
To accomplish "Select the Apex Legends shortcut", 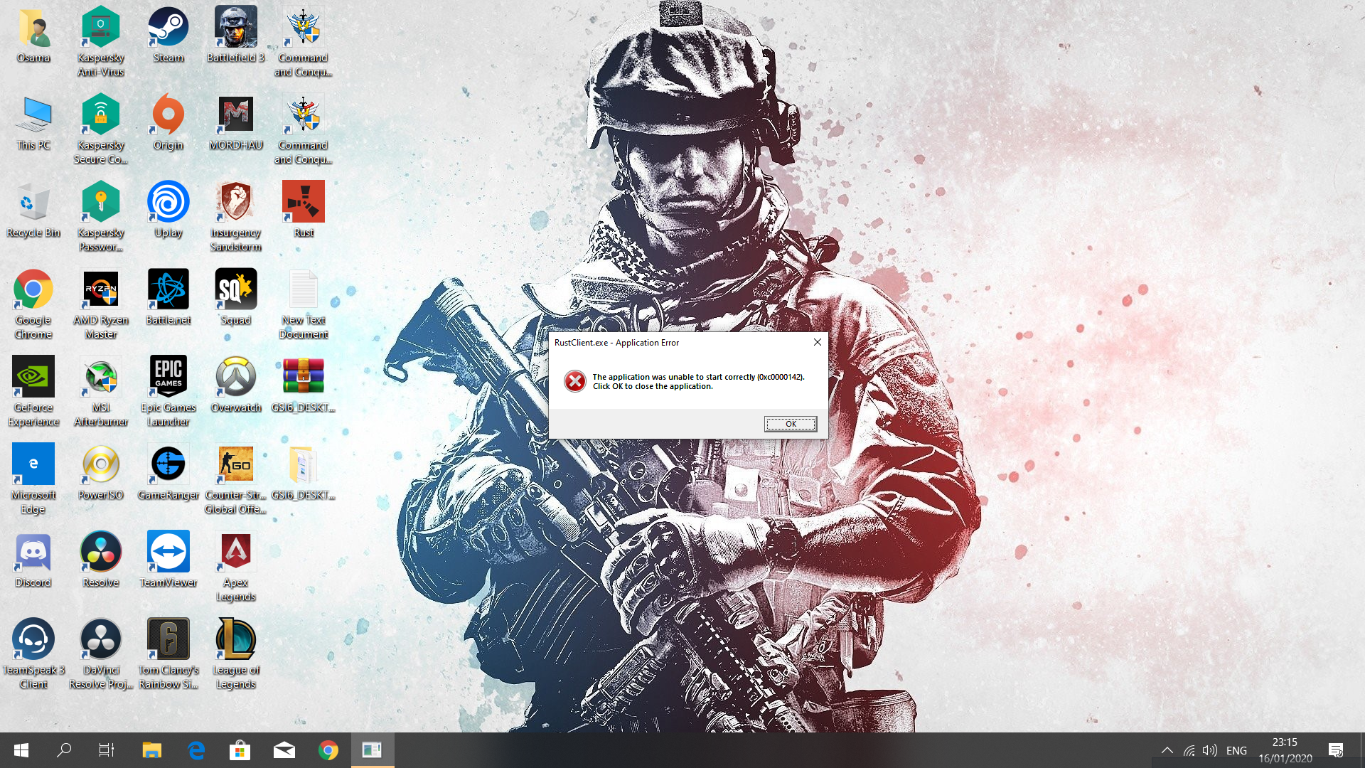I will point(236,552).
